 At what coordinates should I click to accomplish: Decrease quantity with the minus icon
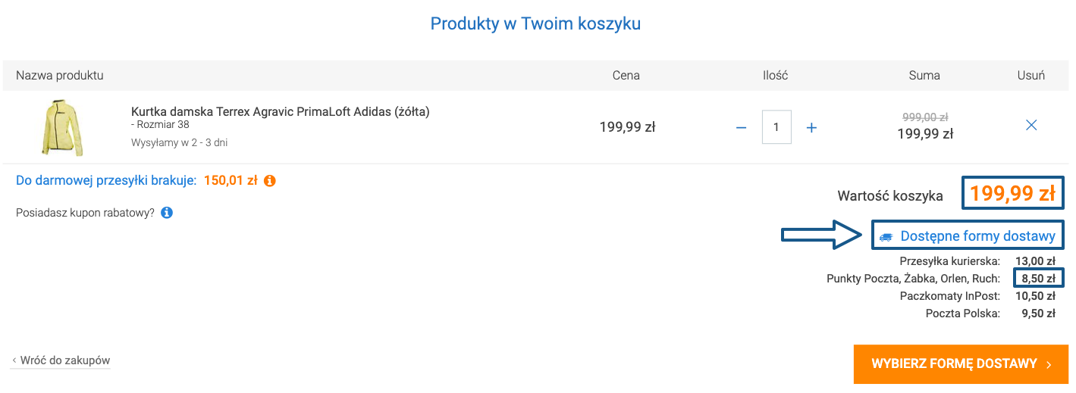(x=742, y=127)
